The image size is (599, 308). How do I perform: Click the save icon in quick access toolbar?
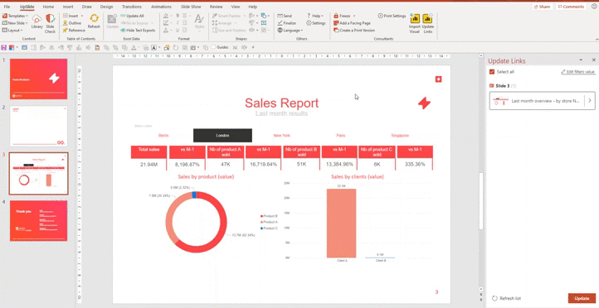click(x=4, y=48)
